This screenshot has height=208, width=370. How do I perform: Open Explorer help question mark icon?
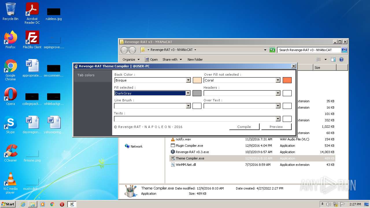[341, 60]
